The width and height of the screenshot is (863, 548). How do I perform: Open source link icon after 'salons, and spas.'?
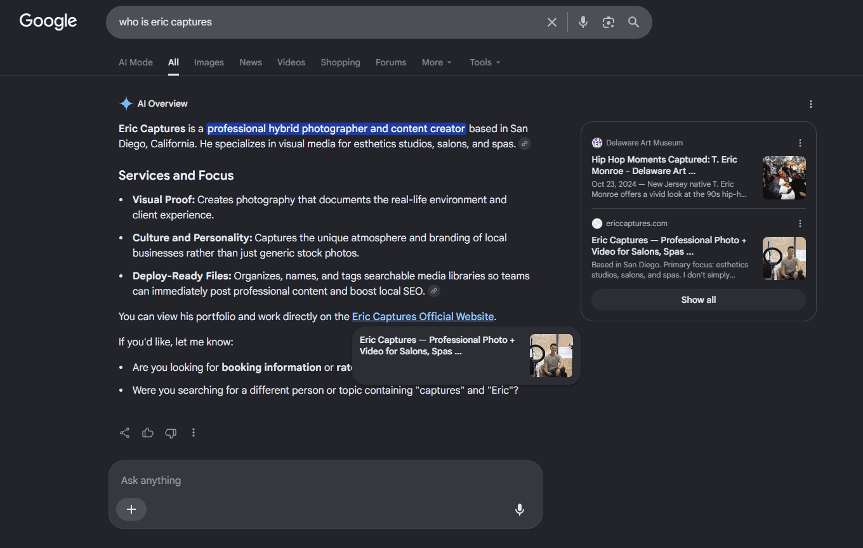[x=525, y=144]
